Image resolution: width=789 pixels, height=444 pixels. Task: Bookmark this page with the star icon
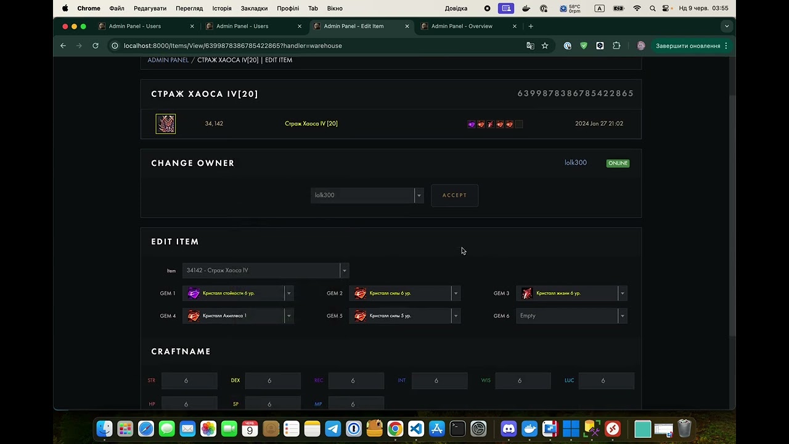pos(545,46)
